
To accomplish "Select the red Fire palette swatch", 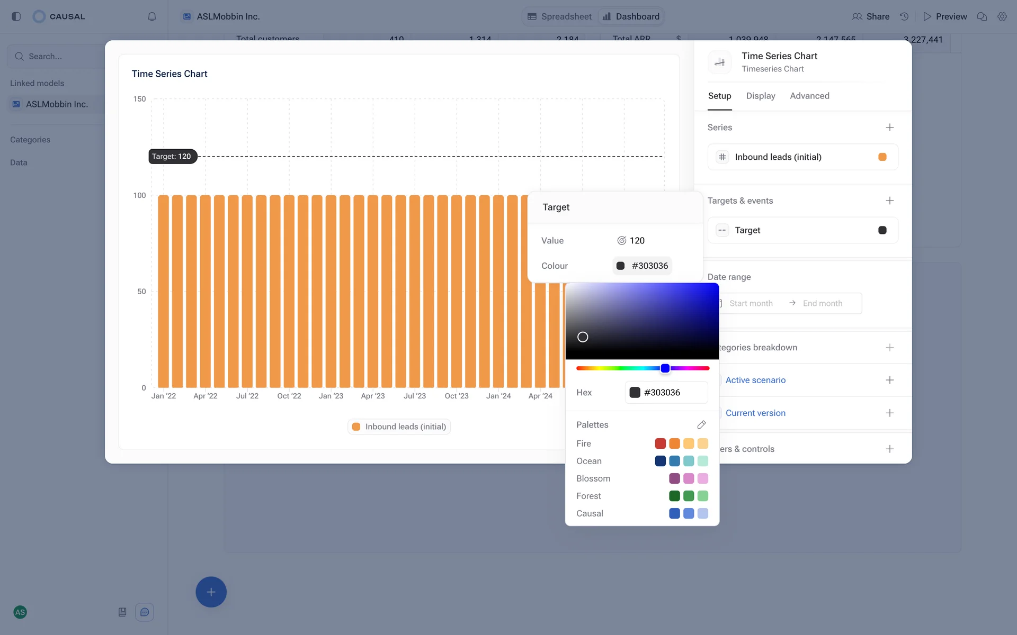I will [660, 443].
